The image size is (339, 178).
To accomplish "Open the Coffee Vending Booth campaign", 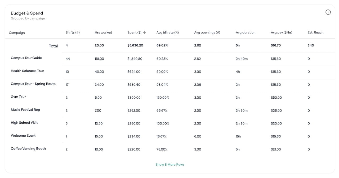I will [28, 148].
